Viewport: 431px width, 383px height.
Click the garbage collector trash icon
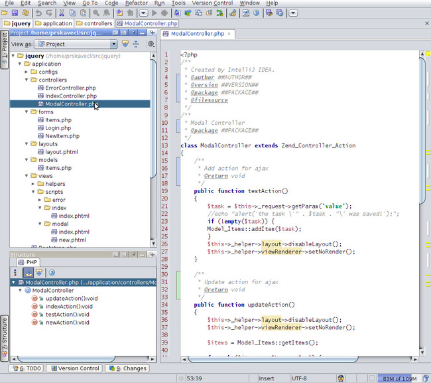[x=424, y=378]
